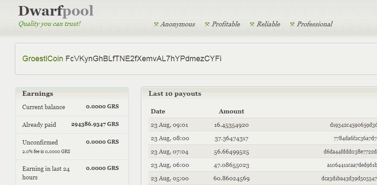The width and height of the screenshot is (377, 185).
Task: Click the payout amount 60.86024569
Action: pyautogui.click(x=231, y=178)
